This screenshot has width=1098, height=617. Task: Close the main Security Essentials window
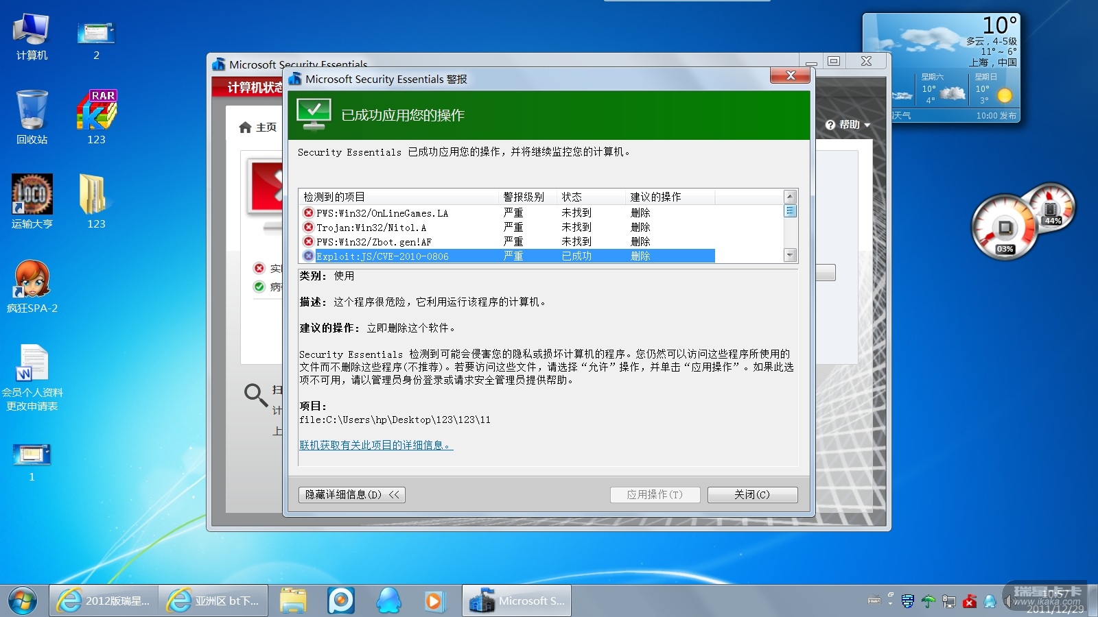pyautogui.click(x=867, y=61)
